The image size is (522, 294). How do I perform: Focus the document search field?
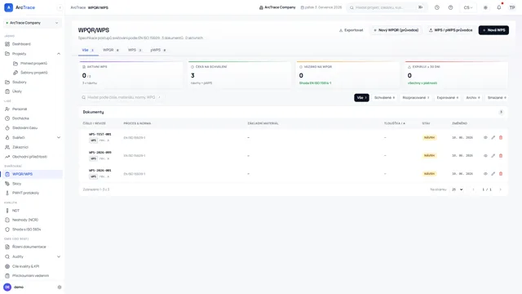coord(122,97)
